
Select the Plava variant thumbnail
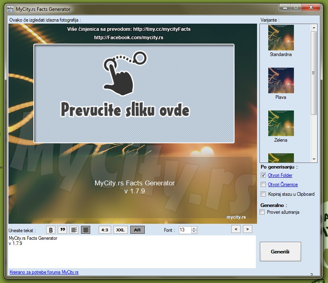281,80
